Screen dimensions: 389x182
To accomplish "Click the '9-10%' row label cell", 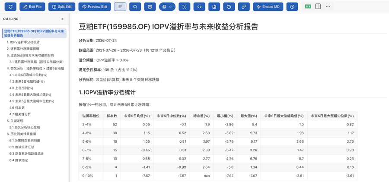I will 91,176.
